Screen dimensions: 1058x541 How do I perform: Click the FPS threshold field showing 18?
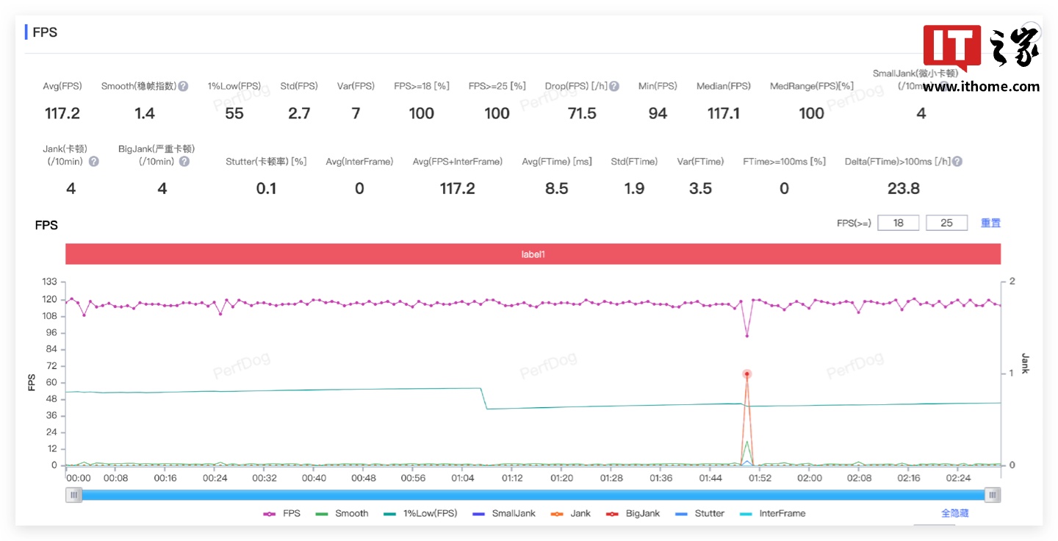(898, 223)
